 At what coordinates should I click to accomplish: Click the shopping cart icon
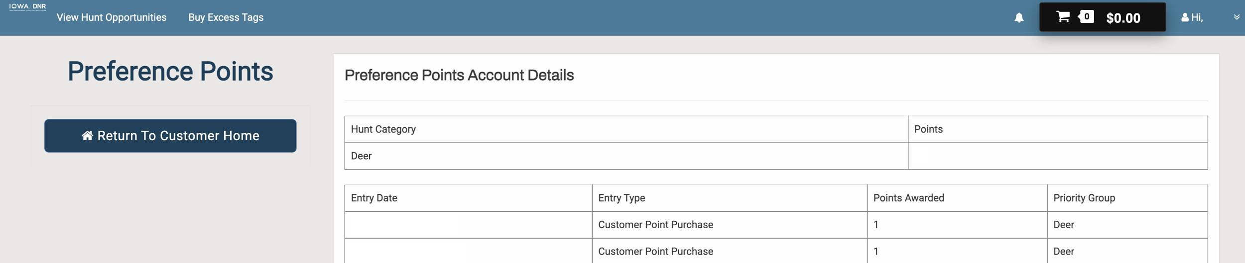pos(1063,17)
